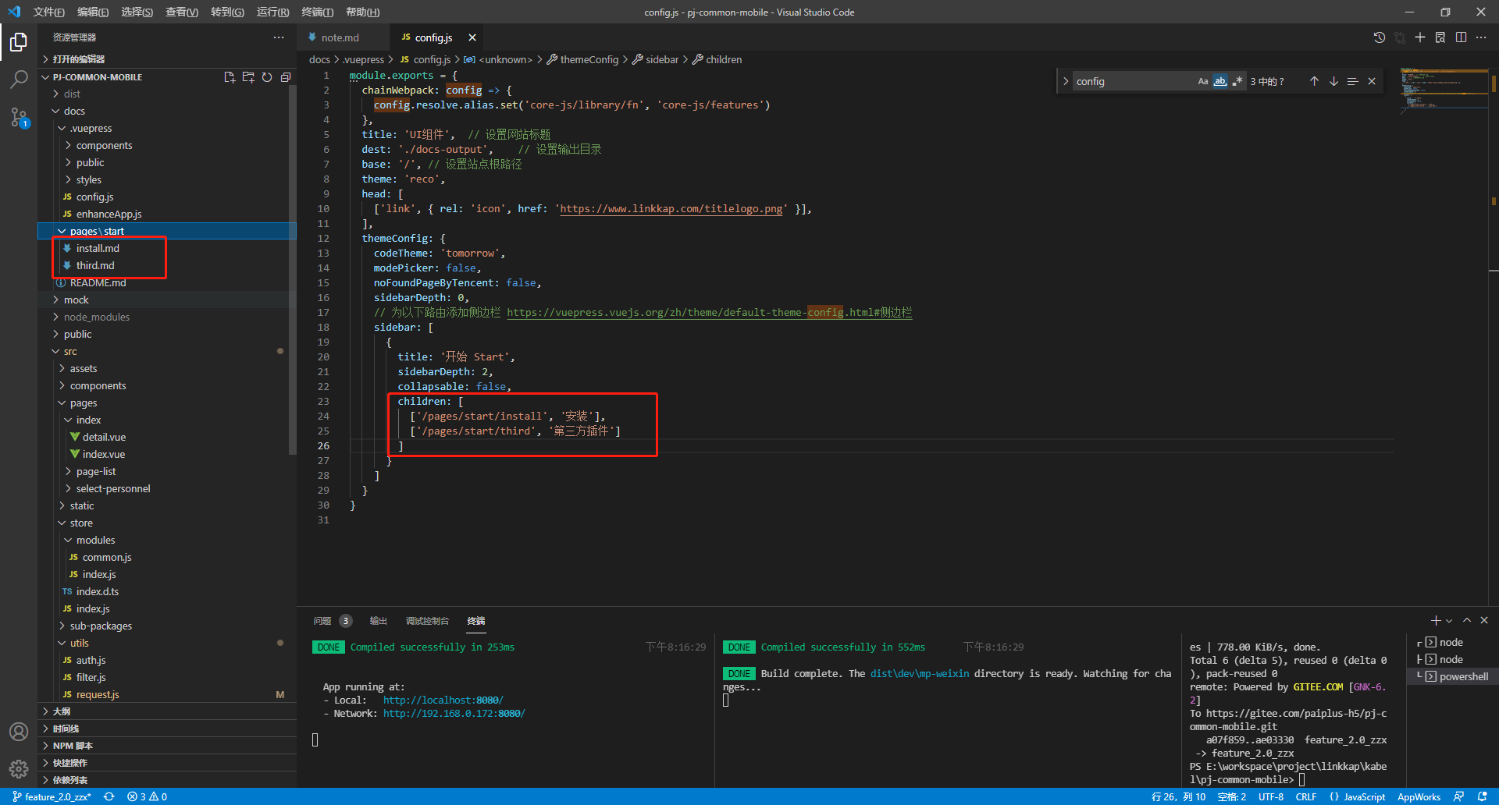Close the bottom panel
The width and height of the screenshot is (1499, 805).
coord(1484,620)
